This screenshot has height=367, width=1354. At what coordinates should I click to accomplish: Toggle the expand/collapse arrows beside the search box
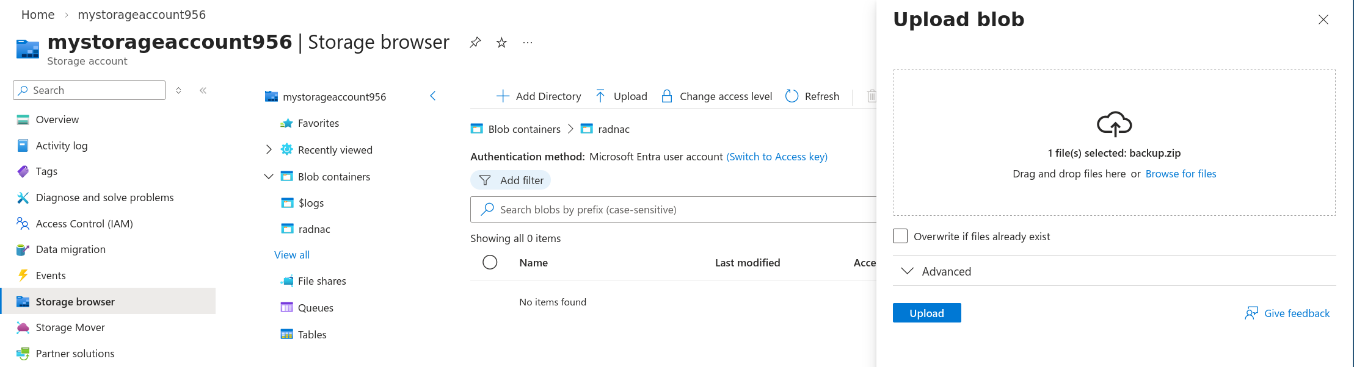(x=178, y=90)
